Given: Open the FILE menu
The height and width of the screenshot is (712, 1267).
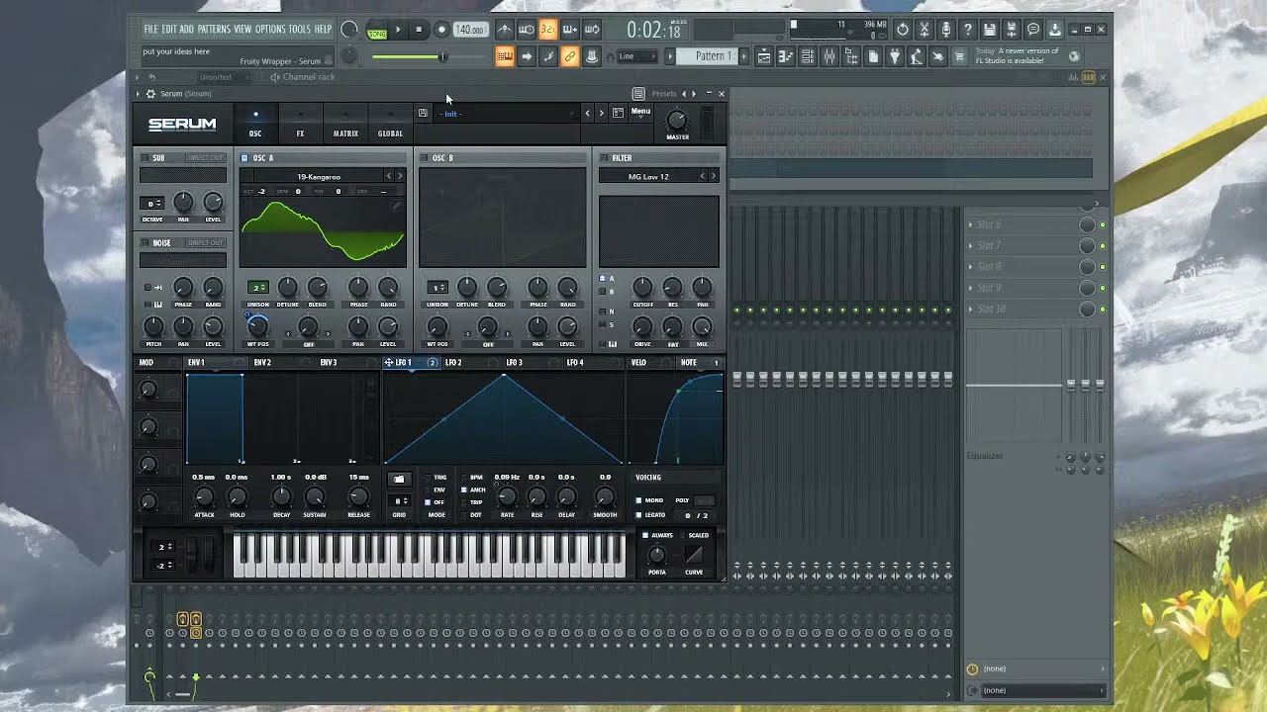Looking at the screenshot, I should point(151,29).
